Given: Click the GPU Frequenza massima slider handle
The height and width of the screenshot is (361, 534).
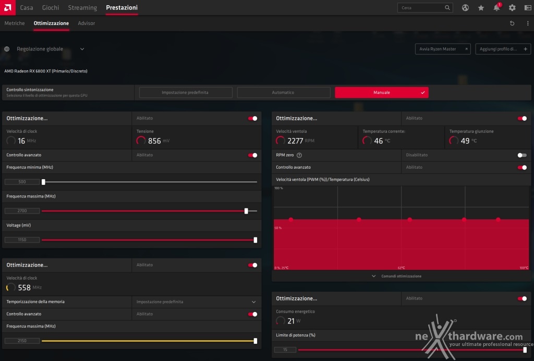Looking at the screenshot, I should point(246,211).
